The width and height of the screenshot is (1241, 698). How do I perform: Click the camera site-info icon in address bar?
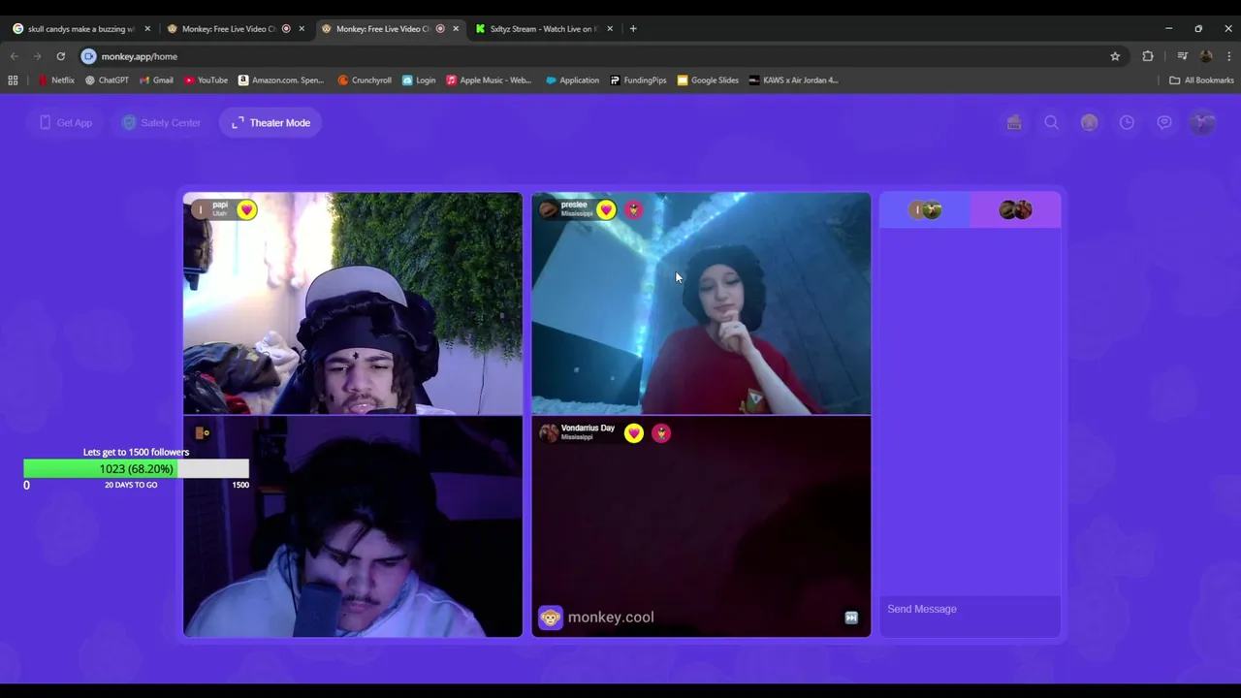[x=89, y=56]
